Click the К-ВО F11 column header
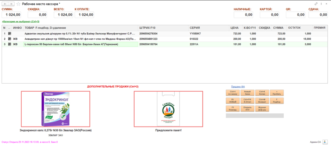The height and width of the screenshot is (146, 331). point(250,28)
